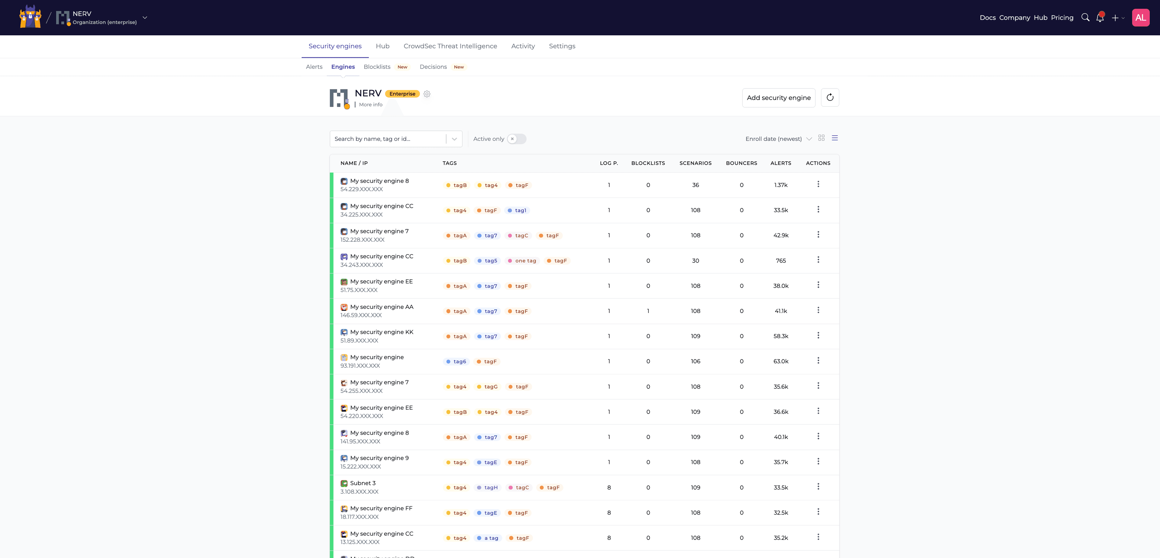Open actions menu for engine 54.255.XXX.XXX
The height and width of the screenshot is (558, 1160).
click(818, 385)
